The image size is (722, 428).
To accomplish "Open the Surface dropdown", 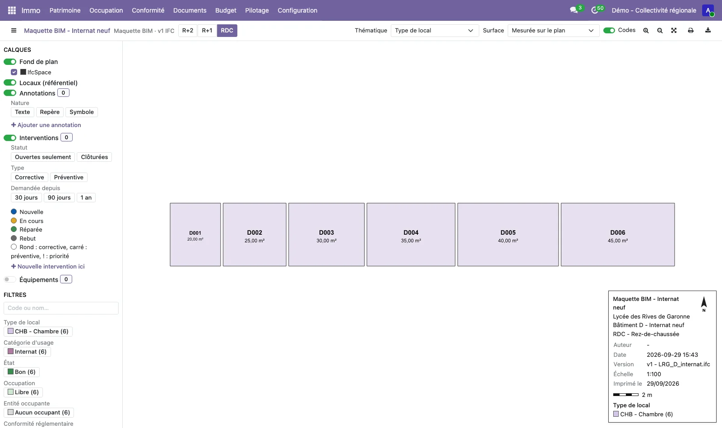I will pyautogui.click(x=553, y=31).
